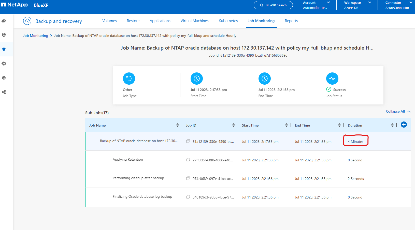This screenshot has width=415, height=230.
Task: Go back via Job Monitoring breadcrumb link
Action: 36,36
